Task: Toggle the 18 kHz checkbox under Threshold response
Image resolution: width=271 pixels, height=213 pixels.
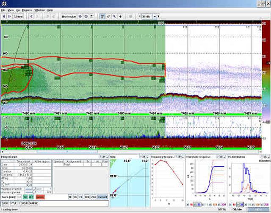Action: (x=189, y=205)
